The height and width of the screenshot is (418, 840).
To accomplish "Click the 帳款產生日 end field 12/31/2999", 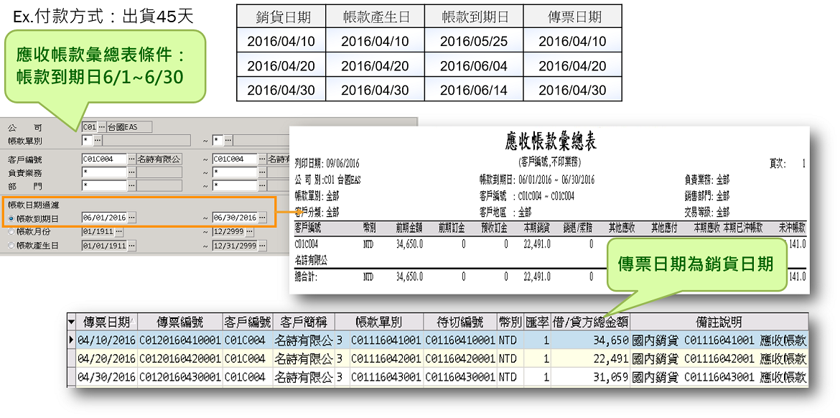I will (234, 246).
